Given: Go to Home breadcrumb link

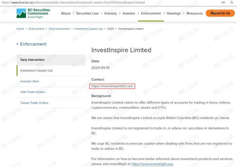Looking at the screenshot, I should click(x=20, y=29).
